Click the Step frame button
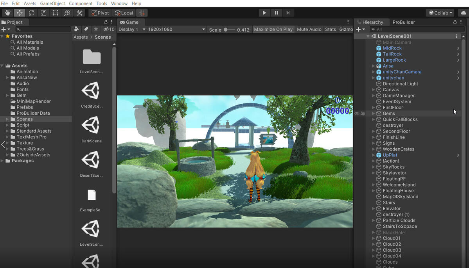469x268 pixels. coord(288,13)
